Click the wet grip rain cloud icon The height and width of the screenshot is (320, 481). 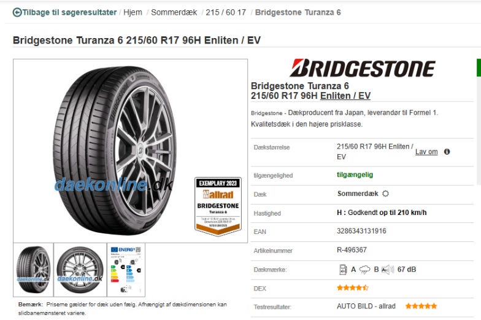(364, 270)
